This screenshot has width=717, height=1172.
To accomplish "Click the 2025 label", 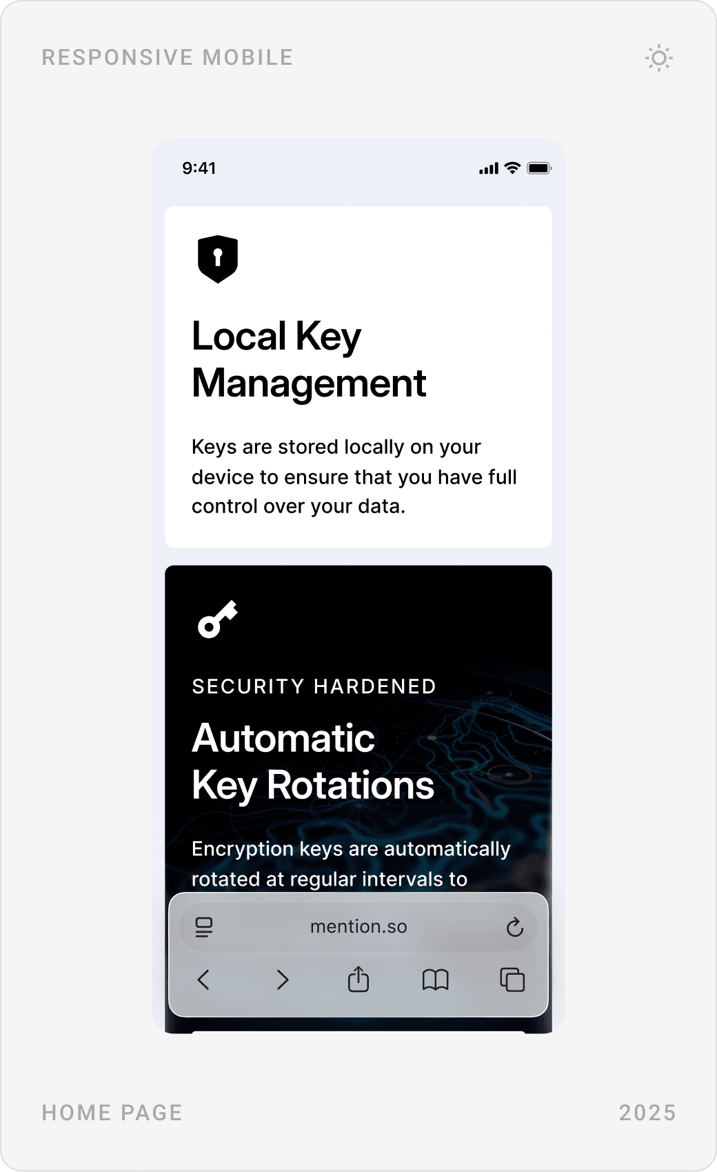I will coord(647,1113).
